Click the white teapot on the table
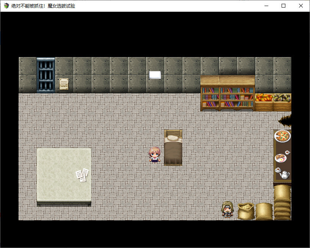 click(284, 175)
